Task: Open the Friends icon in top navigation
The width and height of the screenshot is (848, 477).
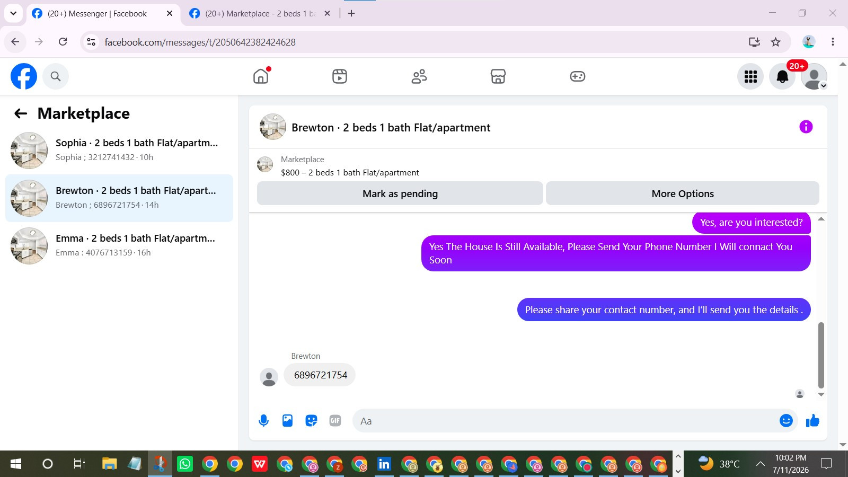Action: click(419, 76)
